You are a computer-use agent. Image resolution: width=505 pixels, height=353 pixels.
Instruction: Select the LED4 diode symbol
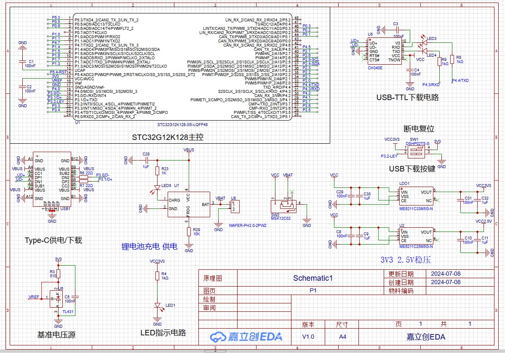click(x=424, y=50)
